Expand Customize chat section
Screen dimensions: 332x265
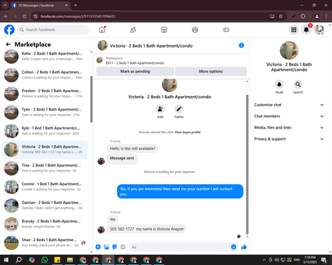289,105
